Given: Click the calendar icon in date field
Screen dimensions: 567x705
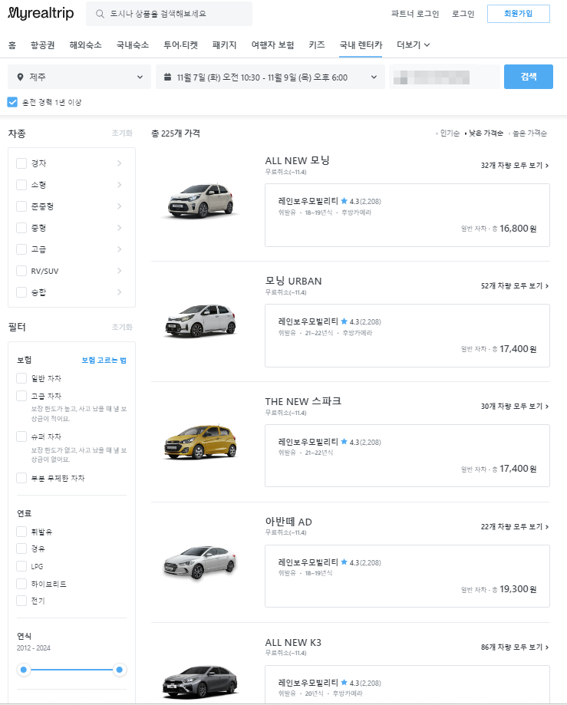Looking at the screenshot, I should click(x=168, y=77).
